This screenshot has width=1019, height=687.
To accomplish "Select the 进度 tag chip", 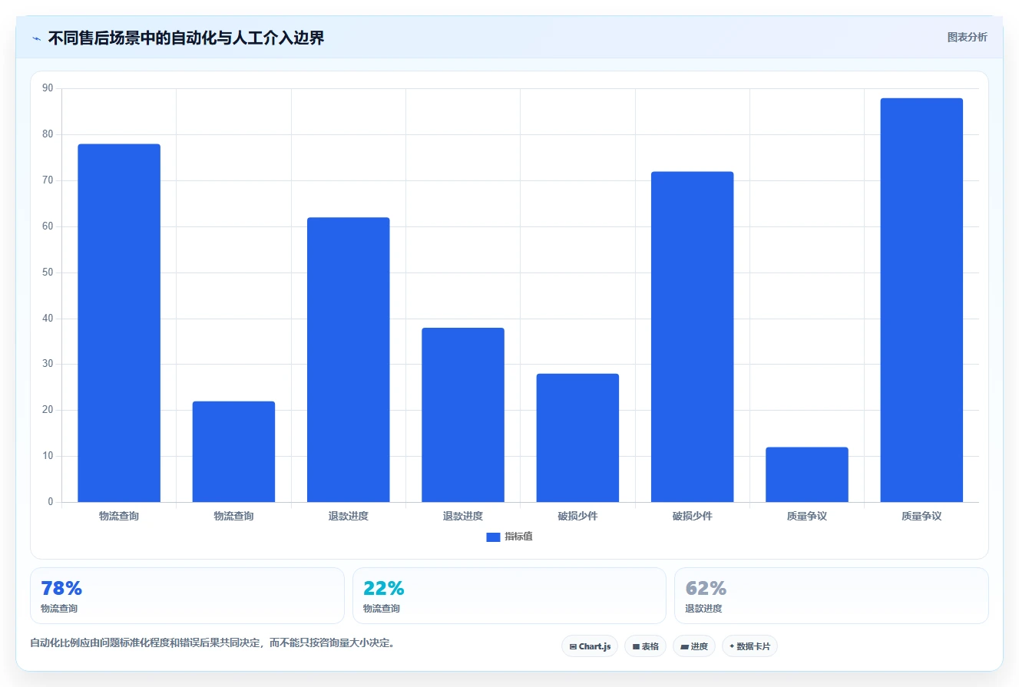I will pyautogui.click(x=693, y=646).
